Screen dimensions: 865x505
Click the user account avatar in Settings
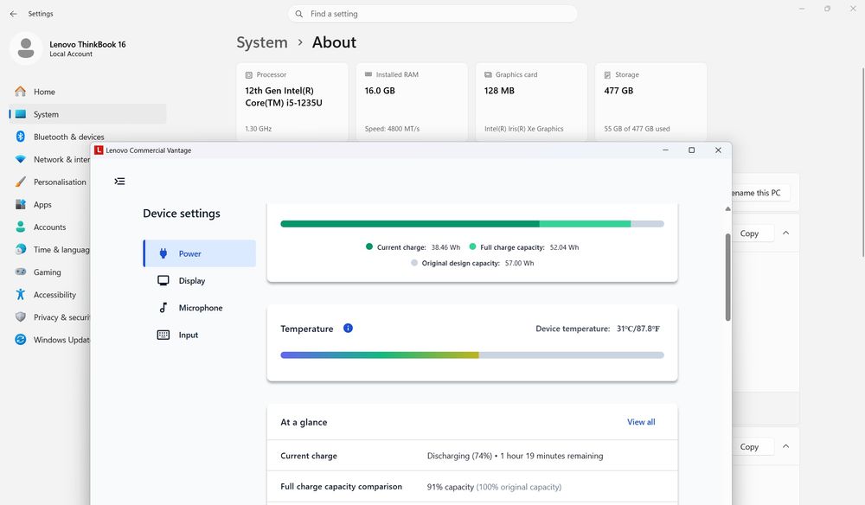click(x=26, y=48)
